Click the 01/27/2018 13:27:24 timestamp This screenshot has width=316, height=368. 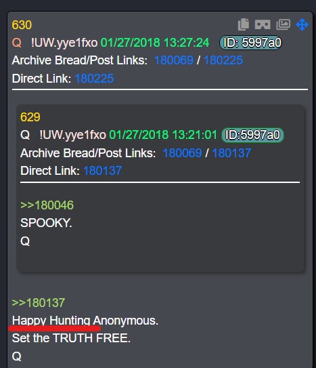[x=155, y=43]
